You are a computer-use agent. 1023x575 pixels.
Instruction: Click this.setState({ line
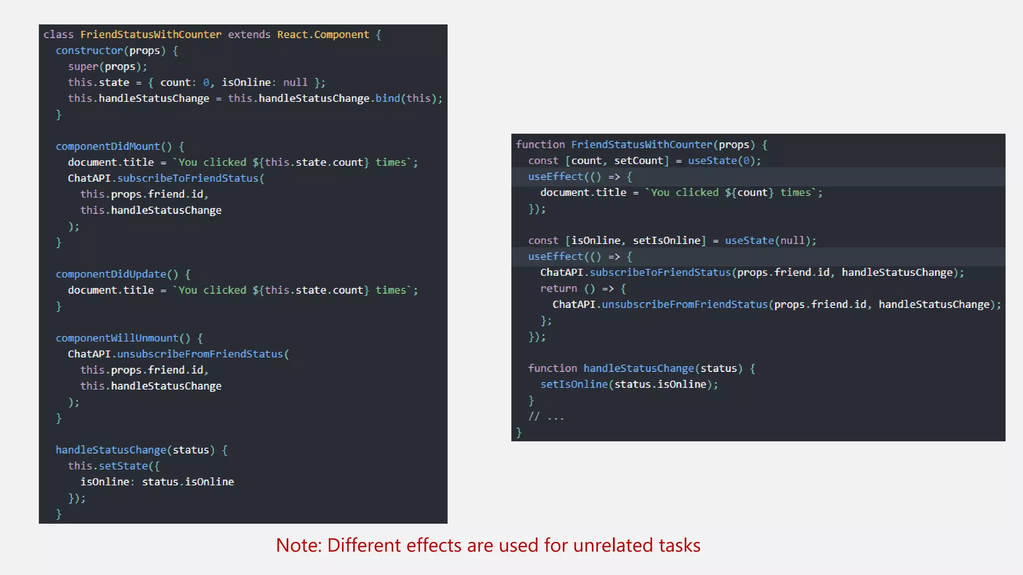click(113, 466)
